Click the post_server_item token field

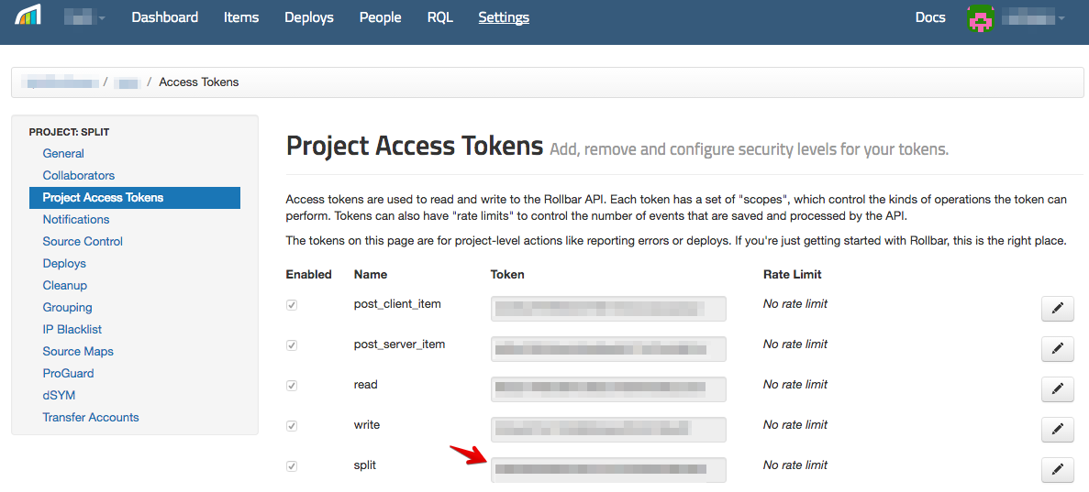(x=608, y=349)
